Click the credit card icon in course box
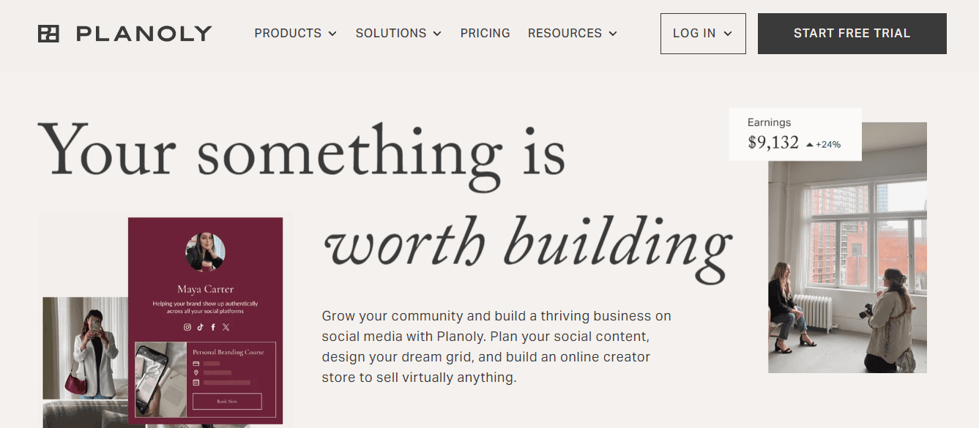Screen dimensions: 979x428 pyautogui.click(x=196, y=364)
